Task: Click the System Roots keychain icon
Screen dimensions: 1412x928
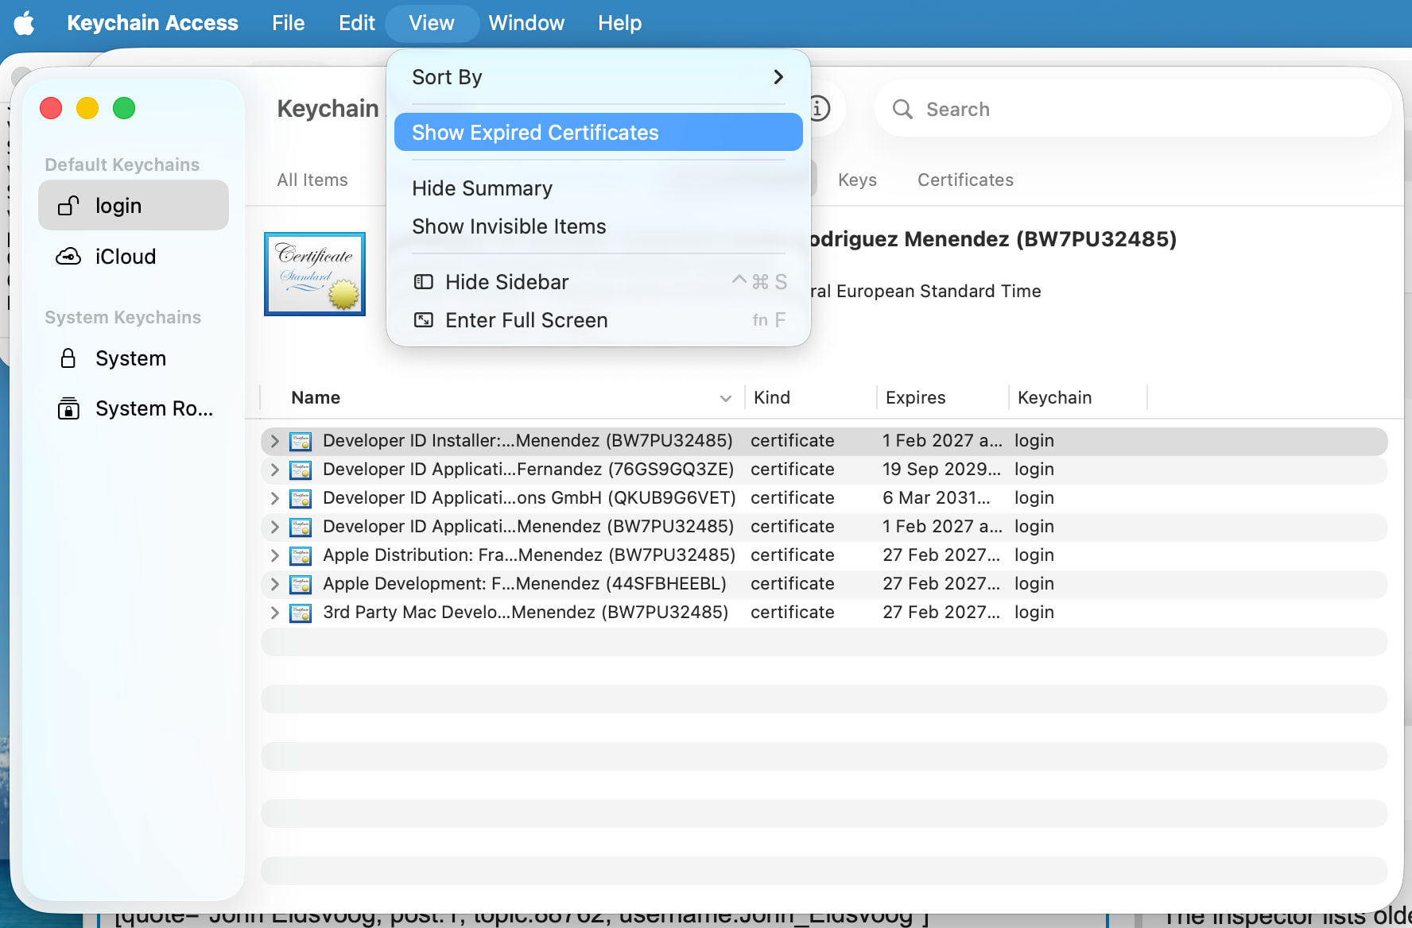Action: [x=68, y=408]
